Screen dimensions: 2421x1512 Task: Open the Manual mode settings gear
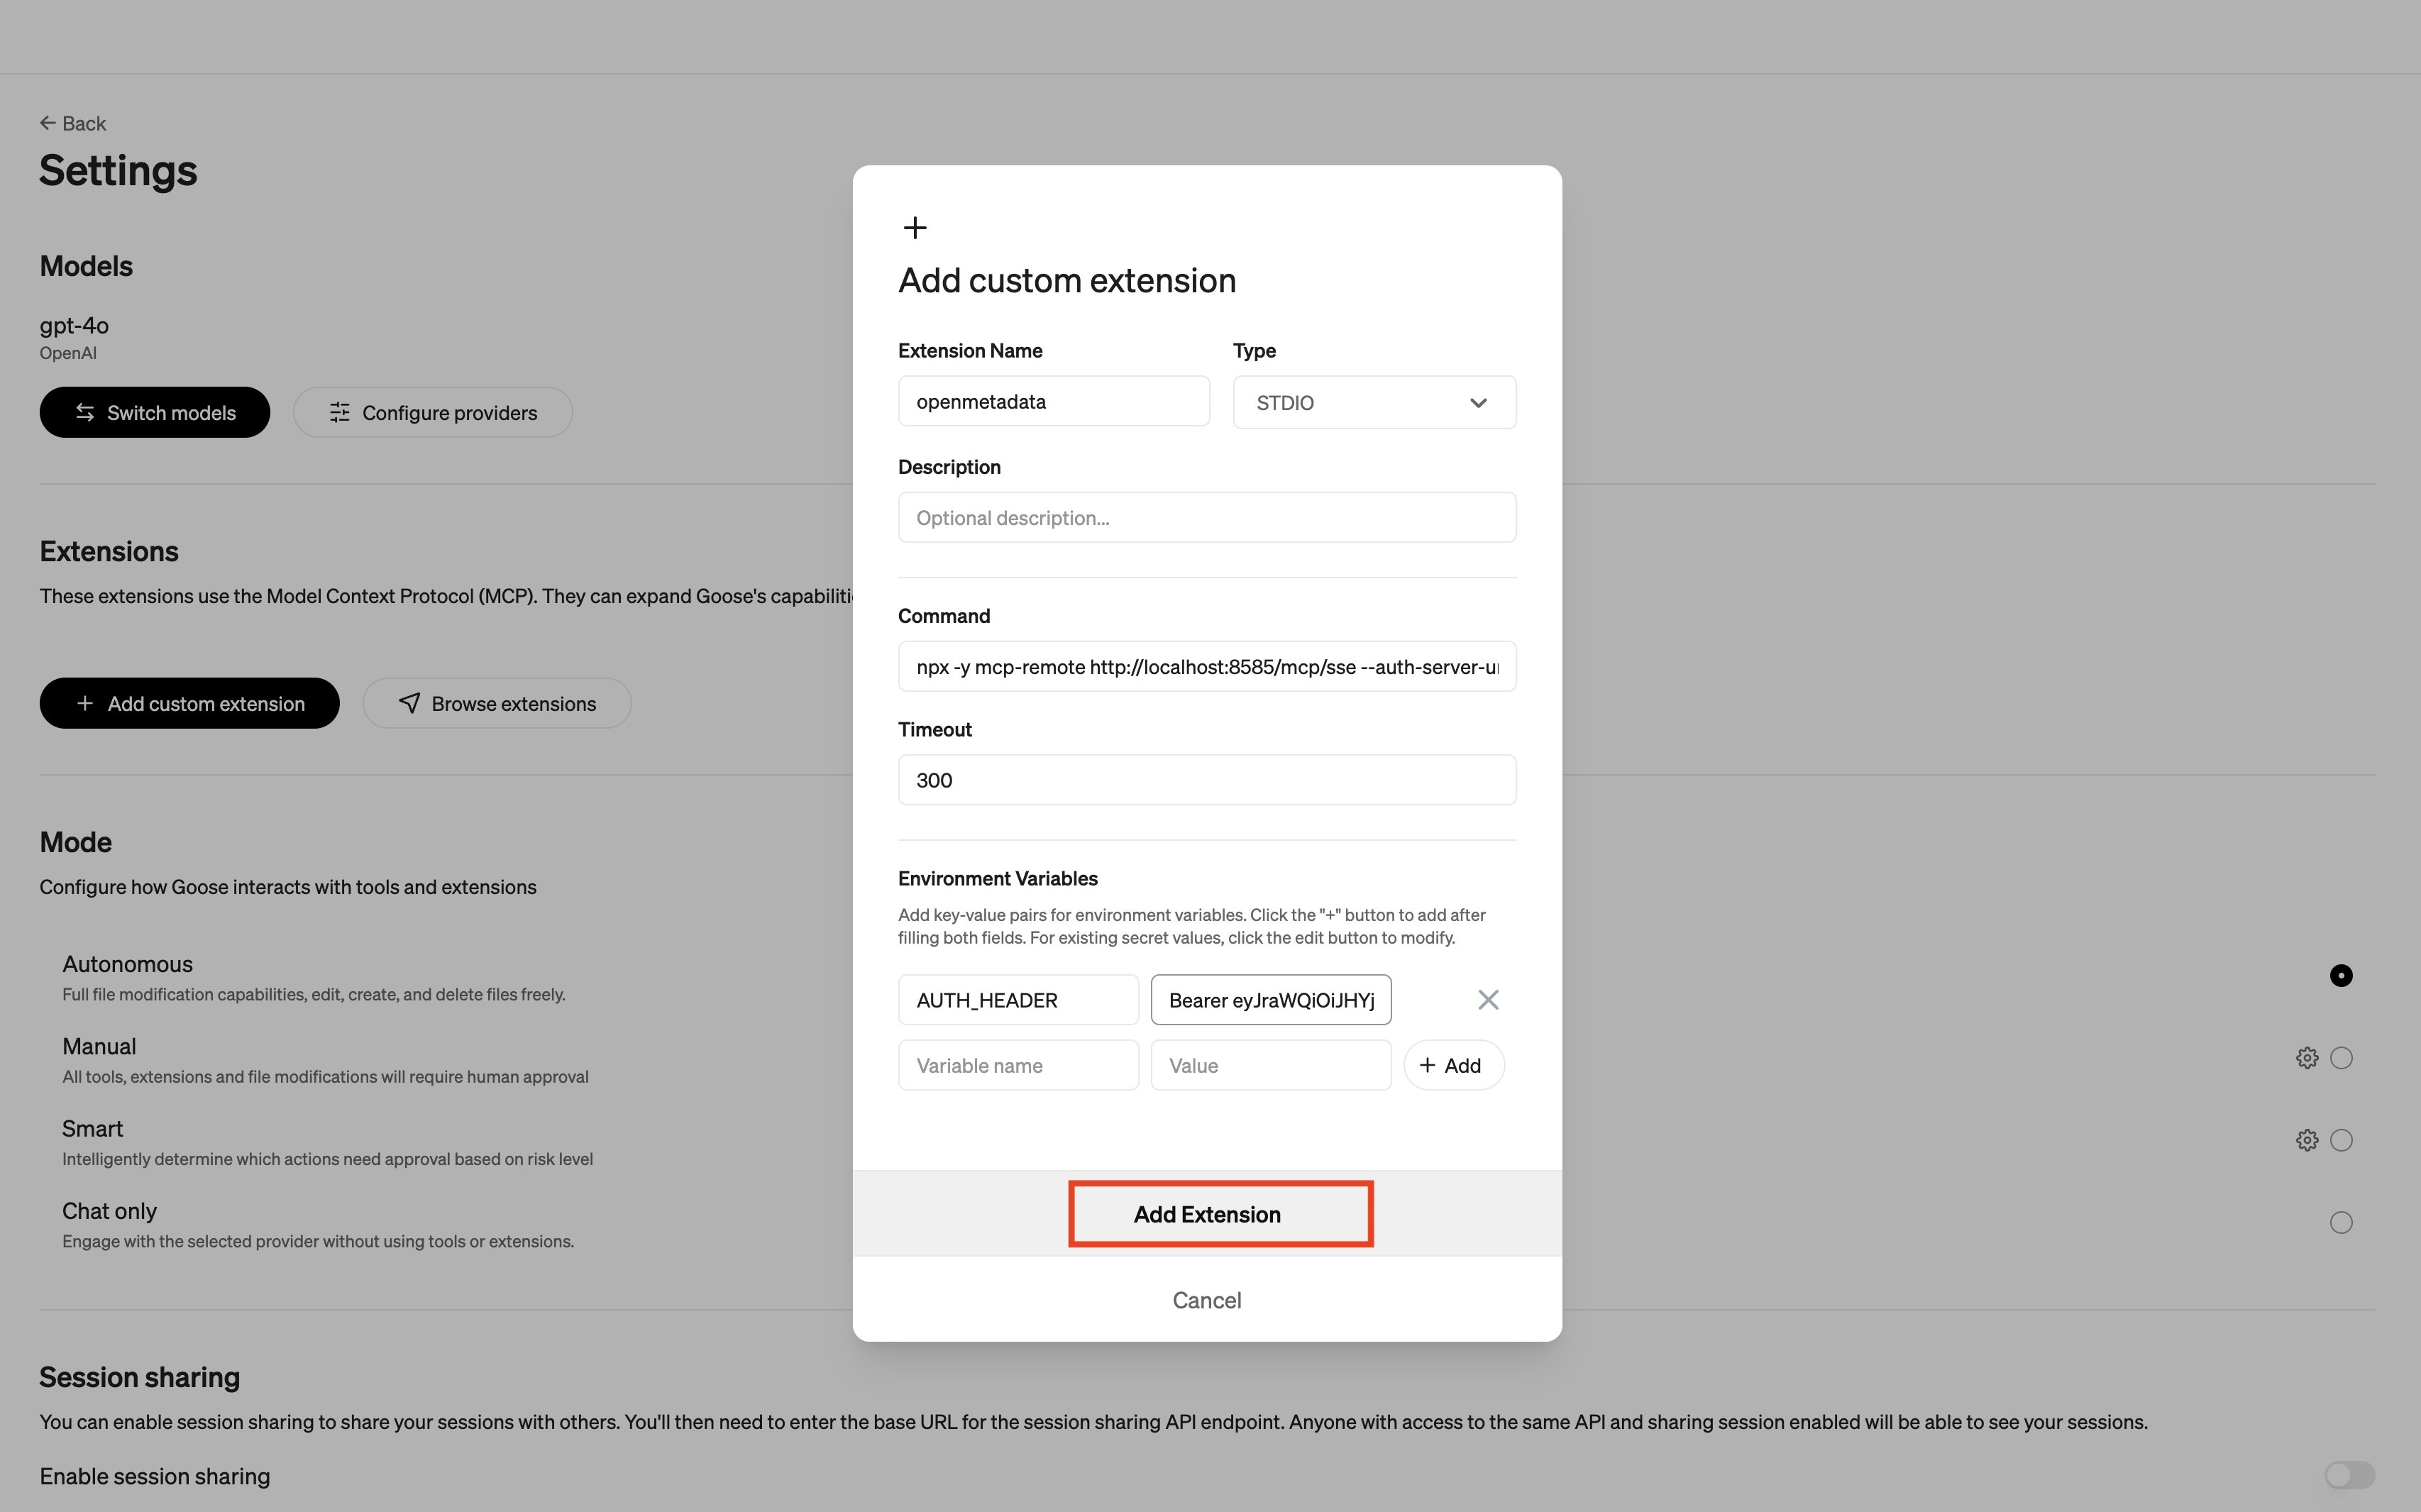(x=2306, y=1057)
